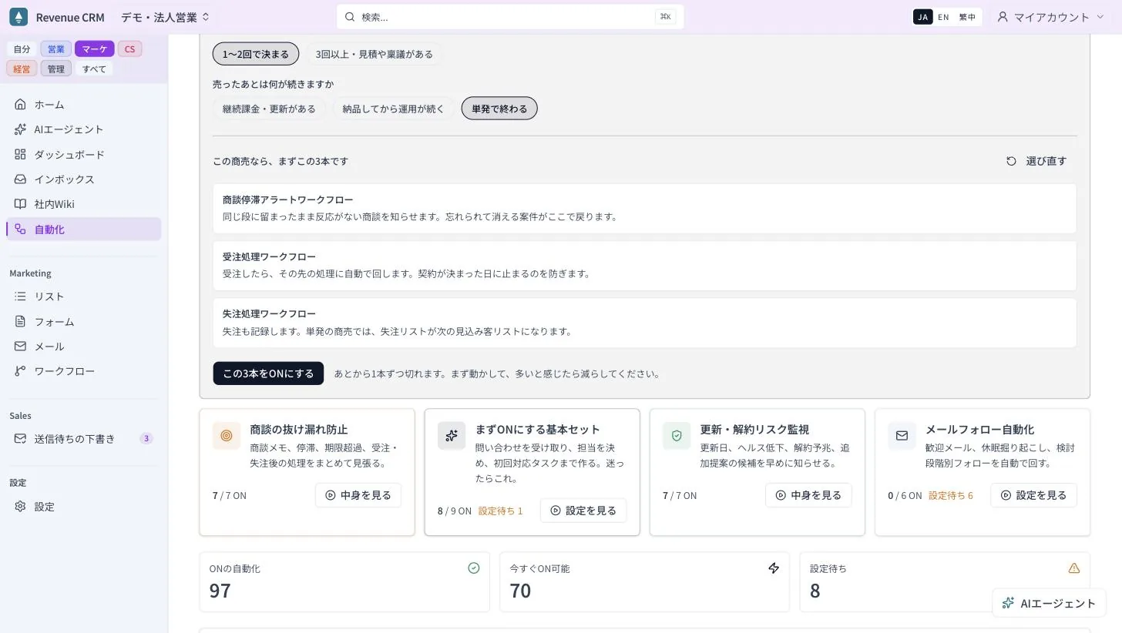The height and width of the screenshot is (633, 1122).
Task: Click the 商談の抜け漏れ防止 target icon
Action: tap(227, 435)
